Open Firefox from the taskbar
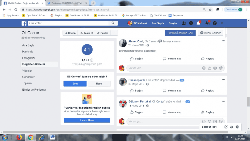Viewport: 250px width, 141px height. pos(19,137)
